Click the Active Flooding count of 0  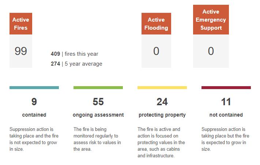tap(156, 51)
